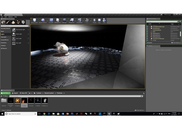
Task: Open the Edit menu
Action: [x=5, y=17]
